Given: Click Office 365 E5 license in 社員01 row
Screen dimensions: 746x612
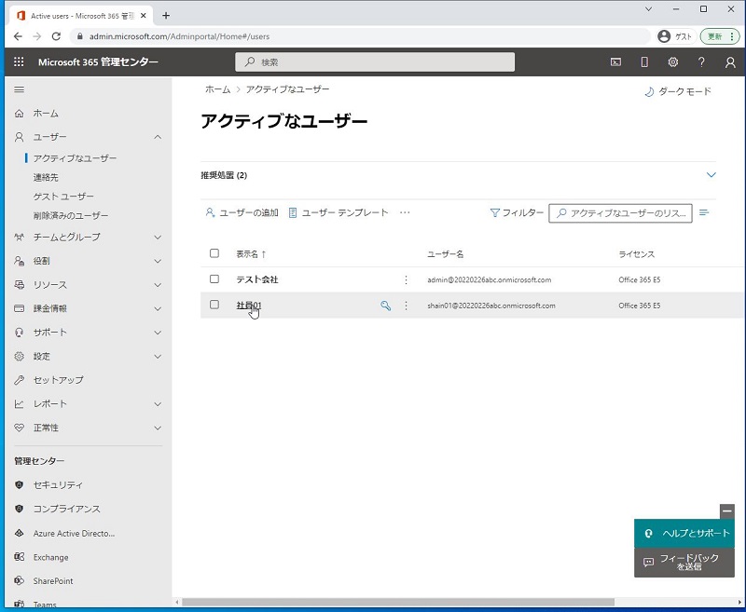Looking at the screenshot, I should [639, 306].
